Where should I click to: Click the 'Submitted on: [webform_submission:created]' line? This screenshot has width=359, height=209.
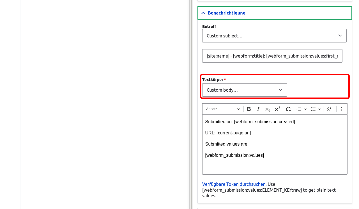[250, 122]
